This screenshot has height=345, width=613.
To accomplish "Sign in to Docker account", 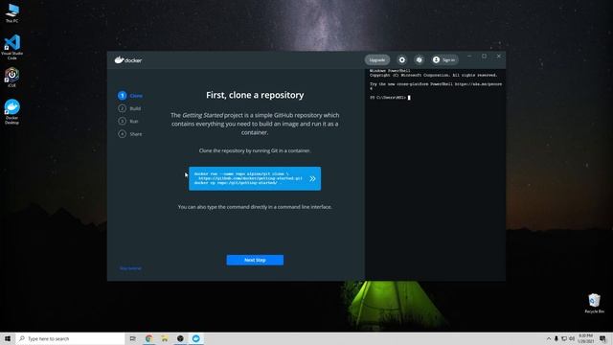I will tap(444, 59).
